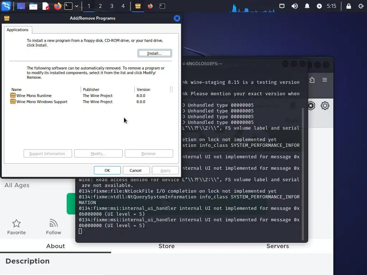Launch Firefox from the panel launcher
The image size is (367, 275).
click(58, 6)
